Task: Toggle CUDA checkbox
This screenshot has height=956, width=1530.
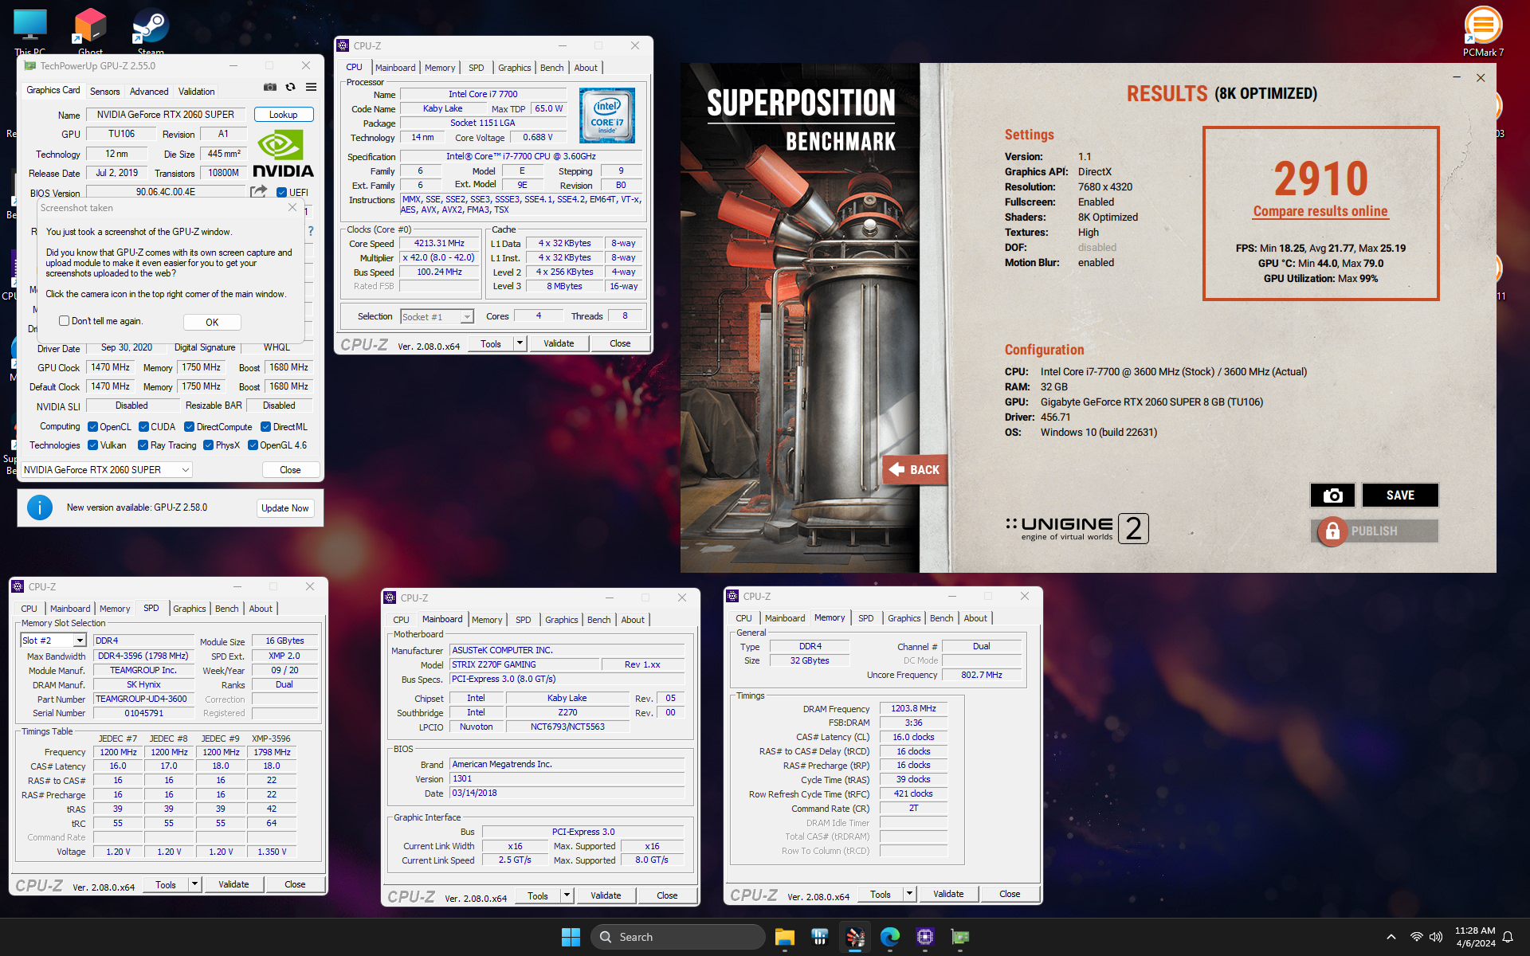Action: [x=143, y=427]
